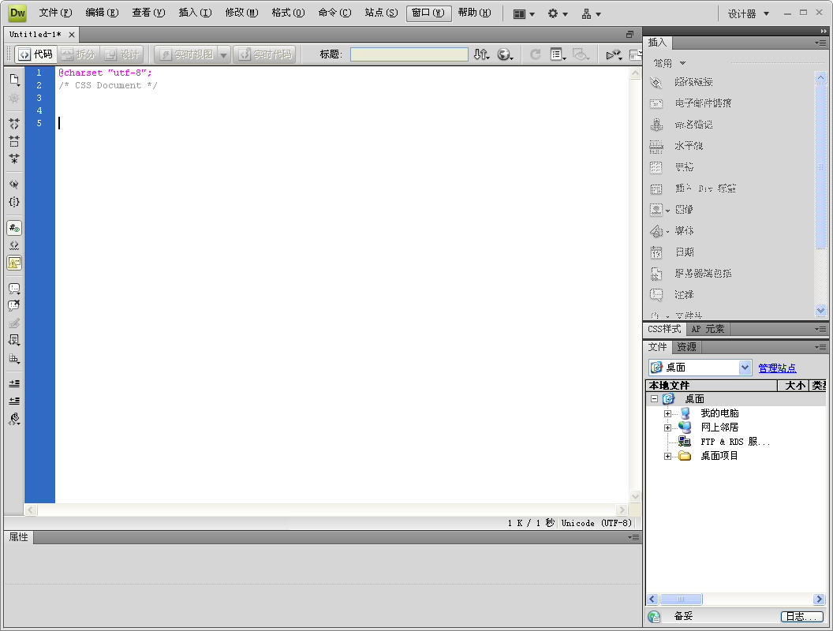The height and width of the screenshot is (631, 833).
Task: Open the 桌面 site dropdown in Files panel
Action: tap(745, 368)
